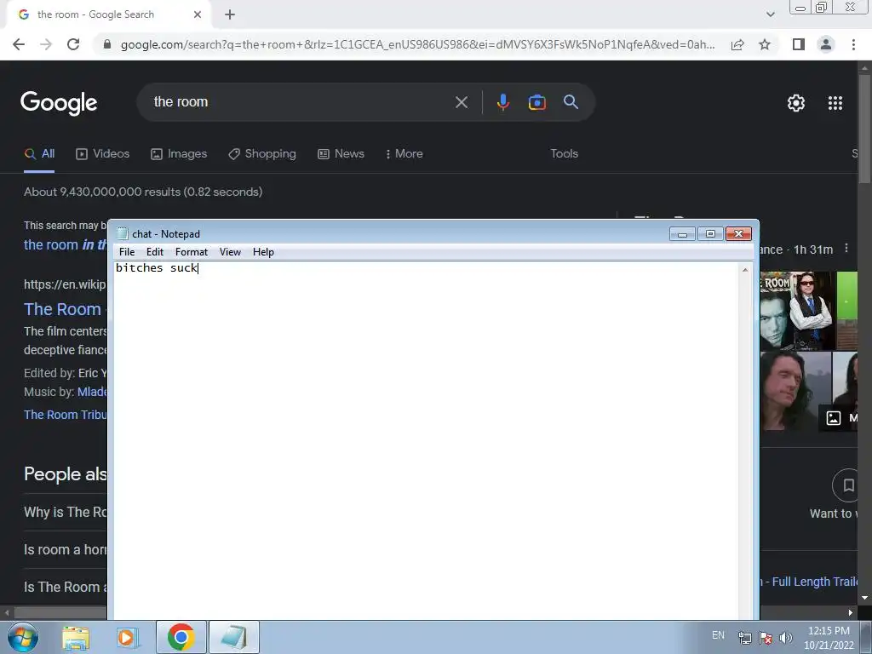The height and width of the screenshot is (654, 872).
Task: Open 'The Room' Wikipedia result link
Action: (x=62, y=309)
